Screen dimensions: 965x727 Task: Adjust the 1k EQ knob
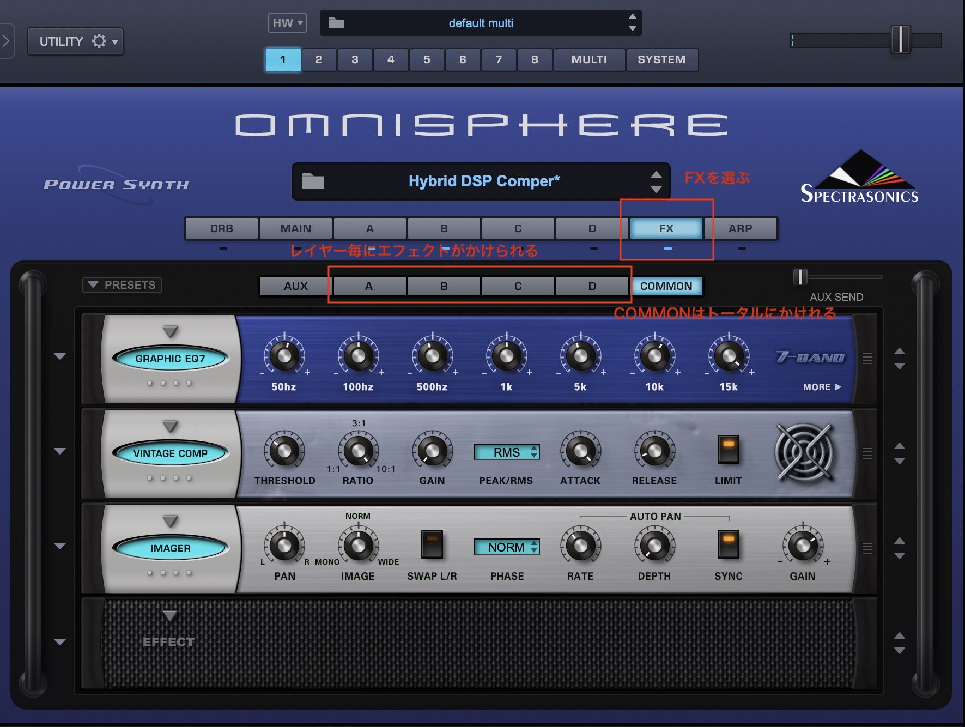coord(506,356)
